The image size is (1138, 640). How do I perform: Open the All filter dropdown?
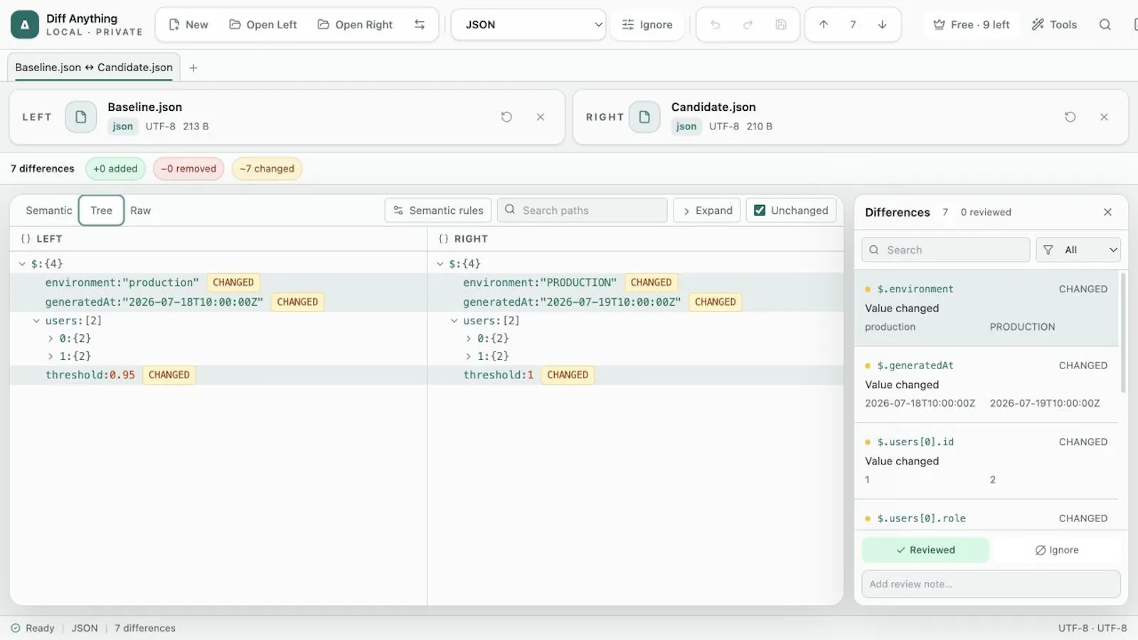click(1078, 250)
